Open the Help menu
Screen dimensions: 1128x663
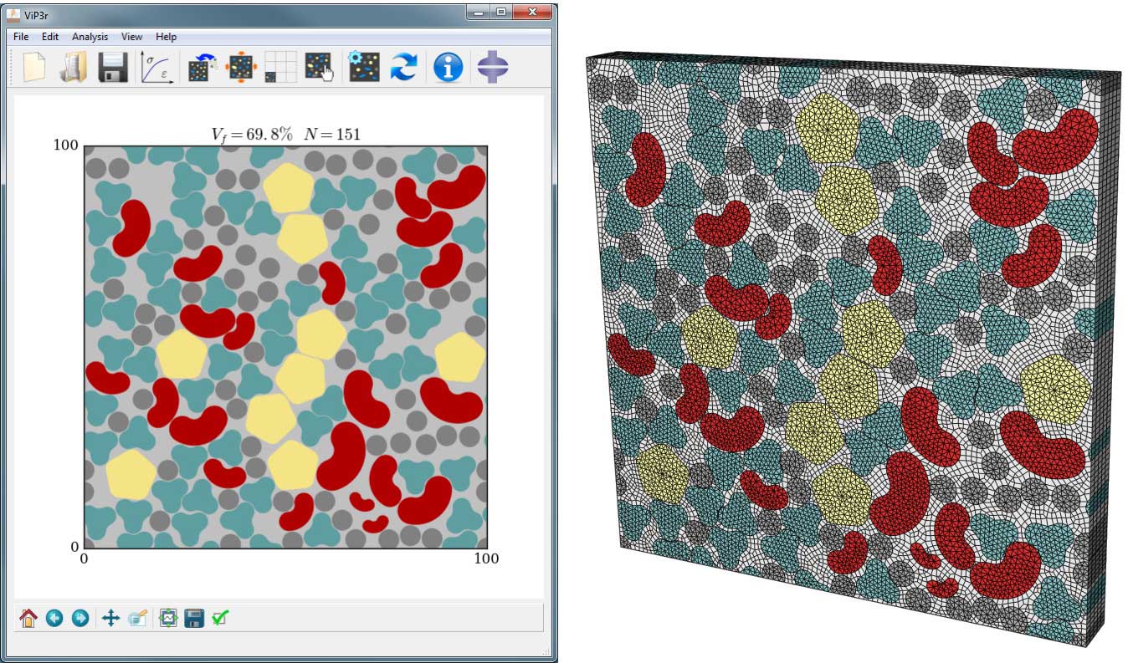166,37
